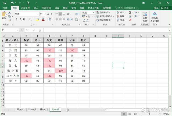172x116 pixels.
Task: Click in the formula bar input
Action: tap(106, 30)
